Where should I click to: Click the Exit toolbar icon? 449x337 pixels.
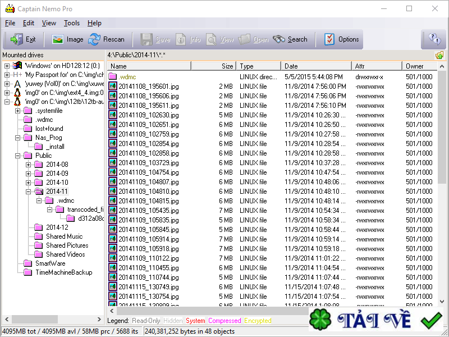click(x=16, y=39)
